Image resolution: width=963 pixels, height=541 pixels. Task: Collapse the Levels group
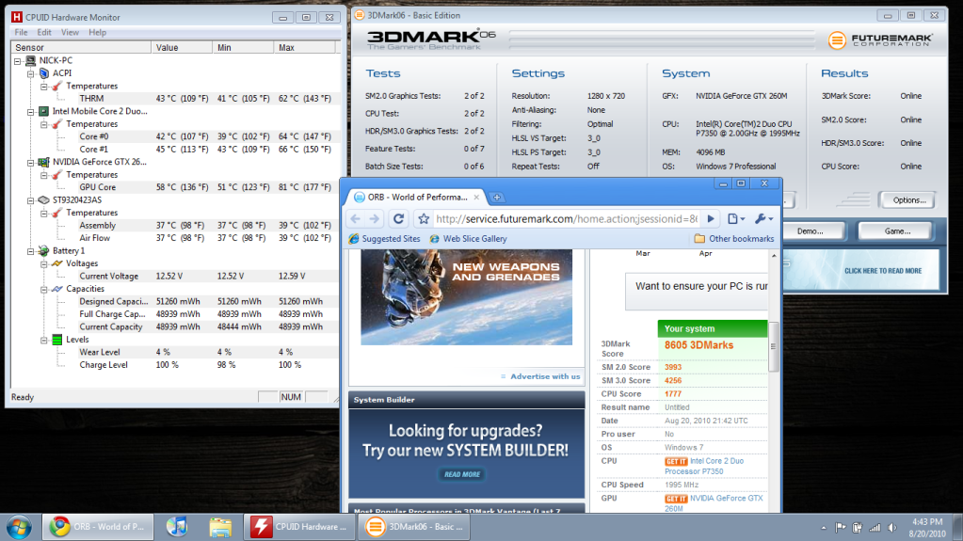point(44,340)
